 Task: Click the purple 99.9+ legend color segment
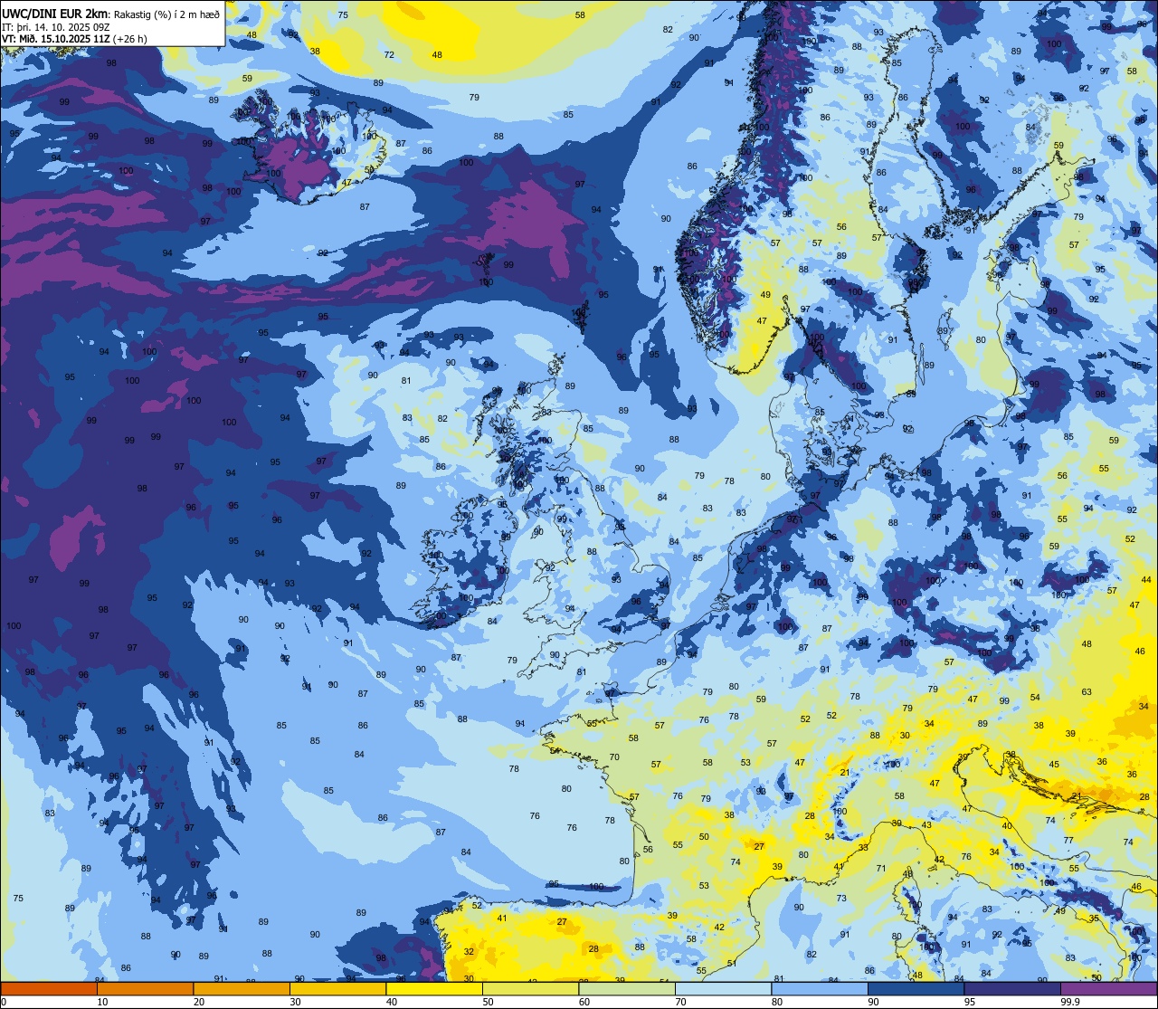click(x=1108, y=988)
